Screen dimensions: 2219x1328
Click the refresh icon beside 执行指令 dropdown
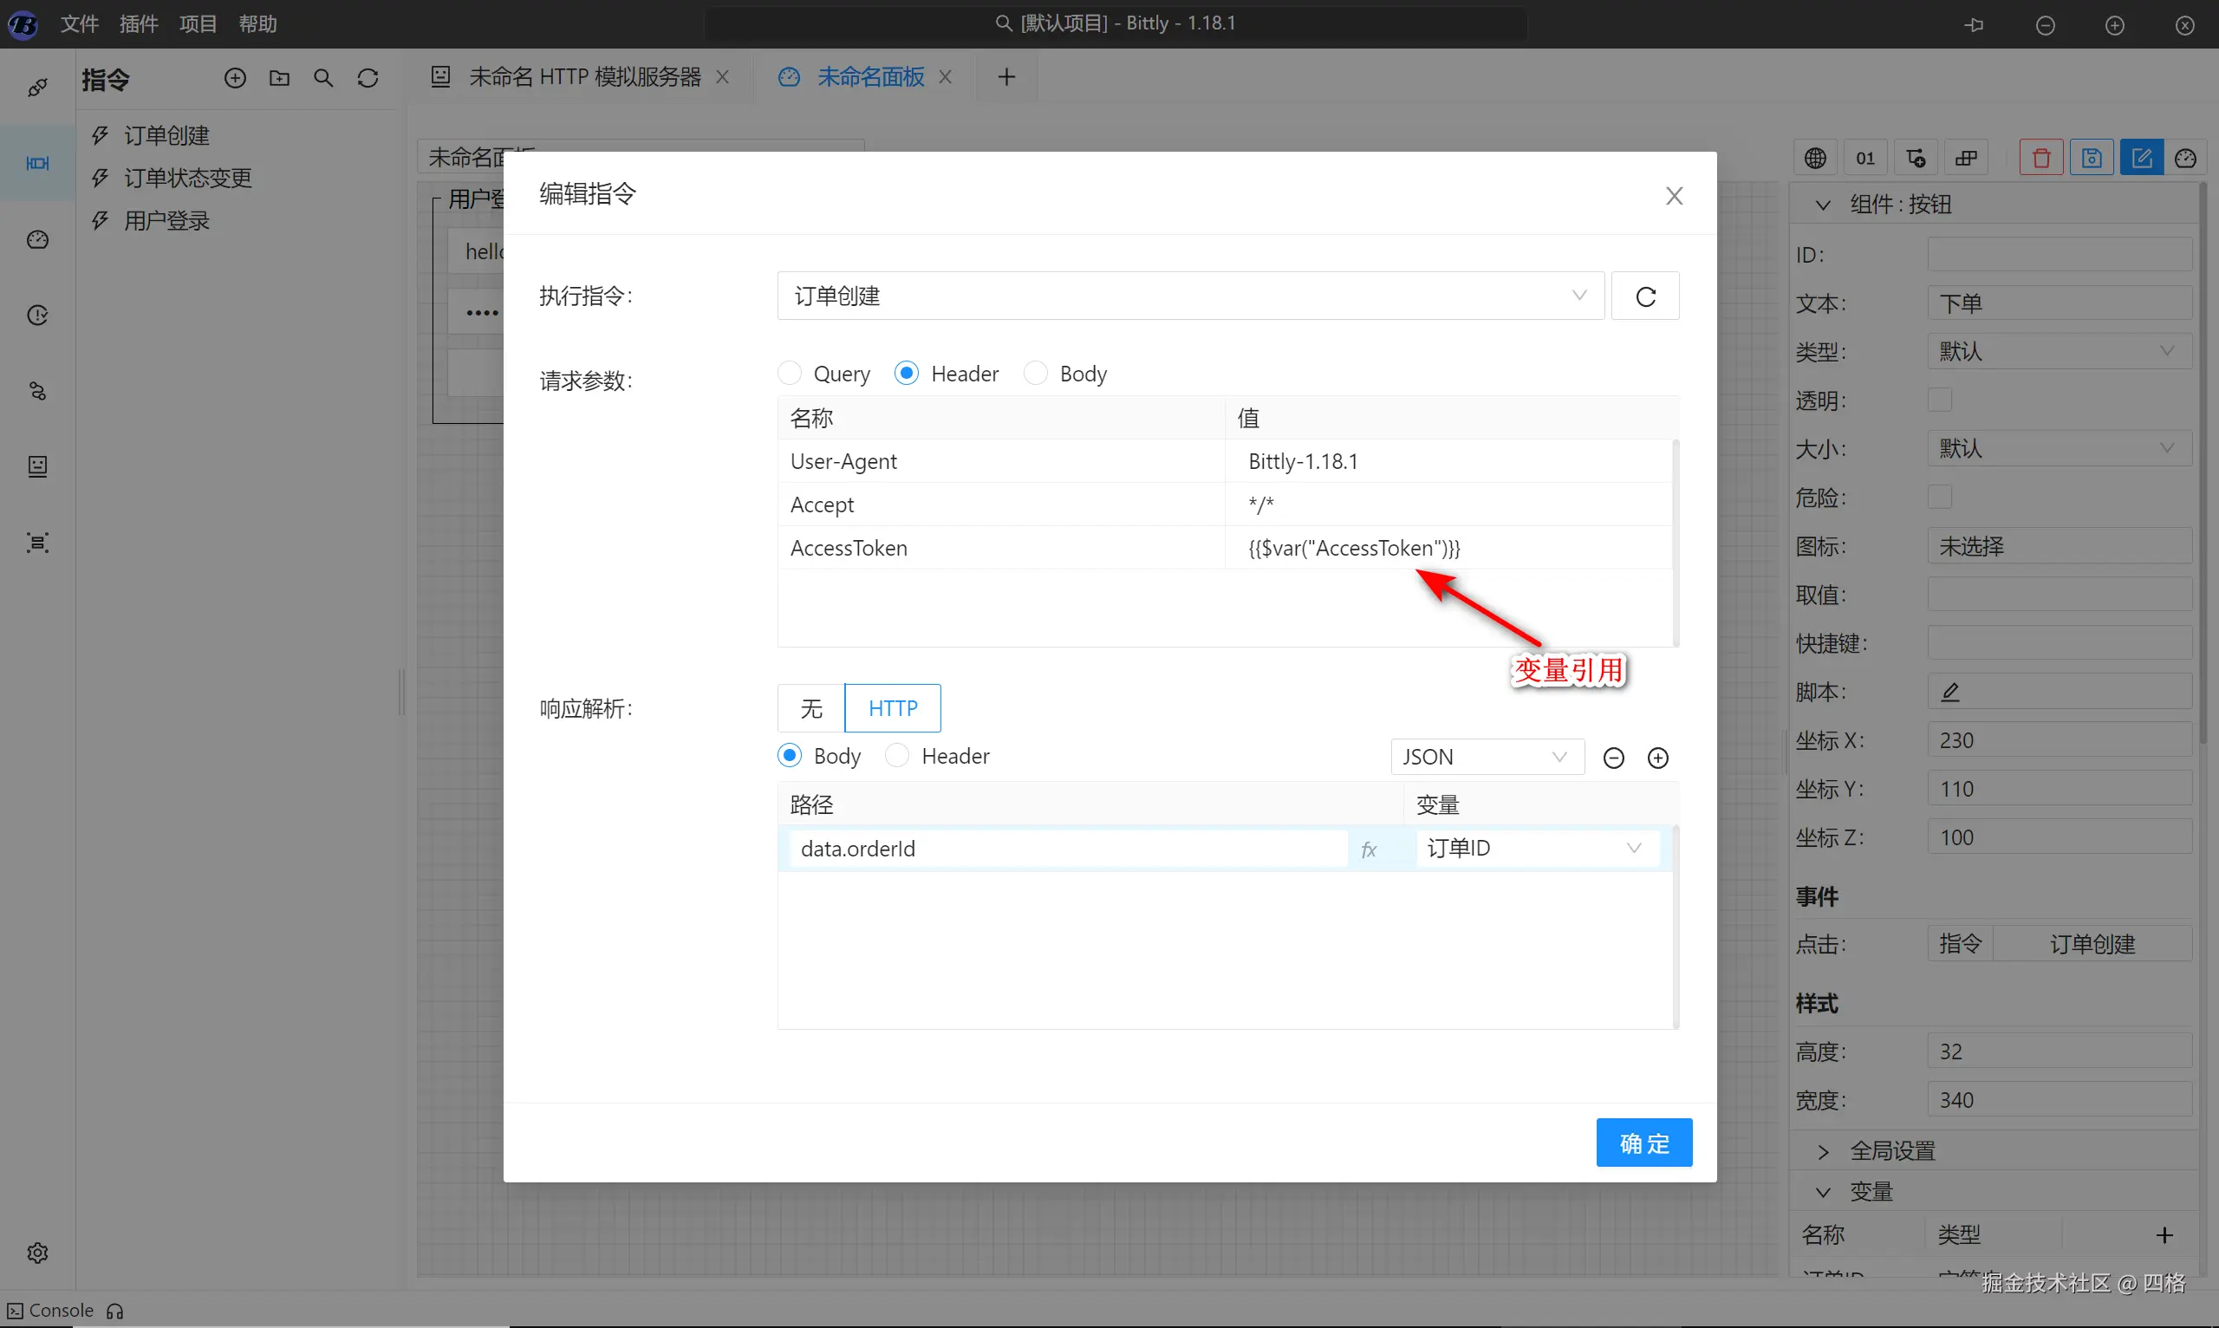[1644, 296]
